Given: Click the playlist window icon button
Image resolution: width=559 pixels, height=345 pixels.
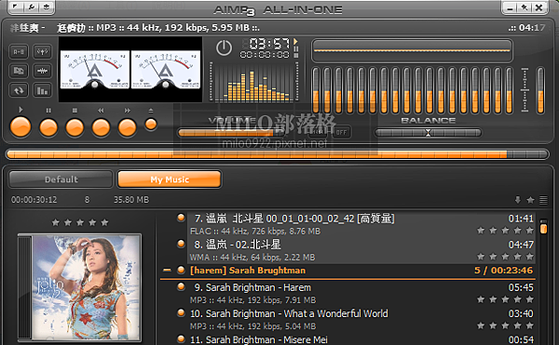Looking at the screenshot, I should [19, 71].
